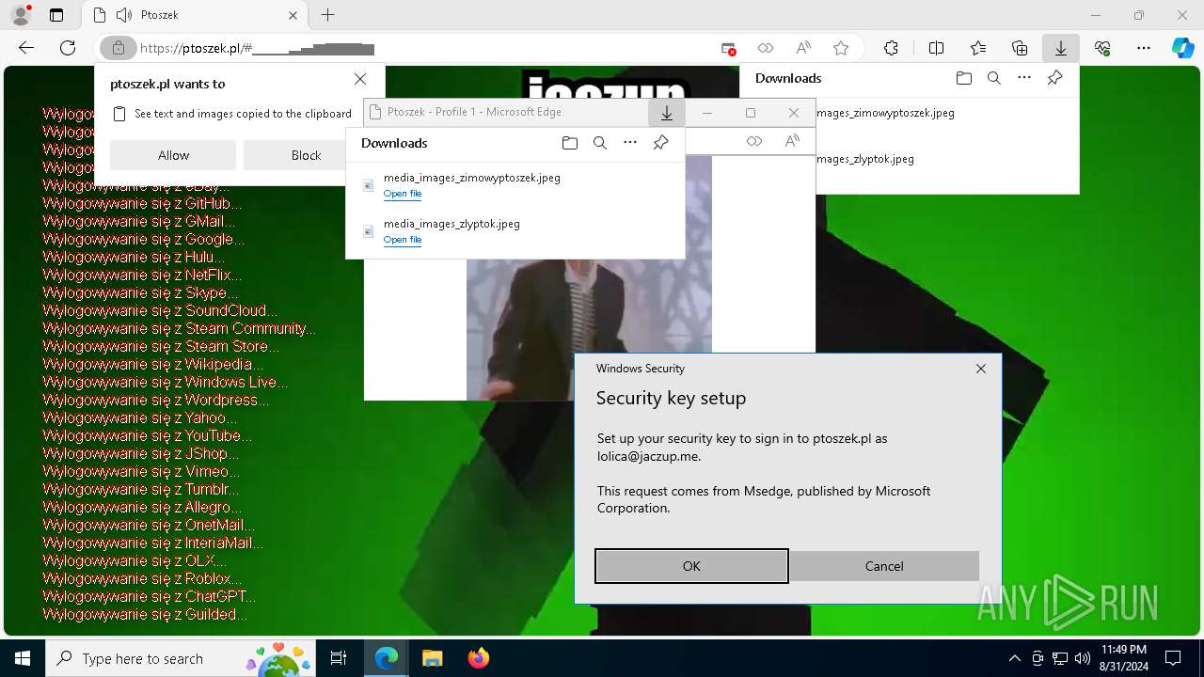Image resolution: width=1204 pixels, height=677 pixels.
Task: Show hidden tray icons chevron
Action: coord(1014,658)
